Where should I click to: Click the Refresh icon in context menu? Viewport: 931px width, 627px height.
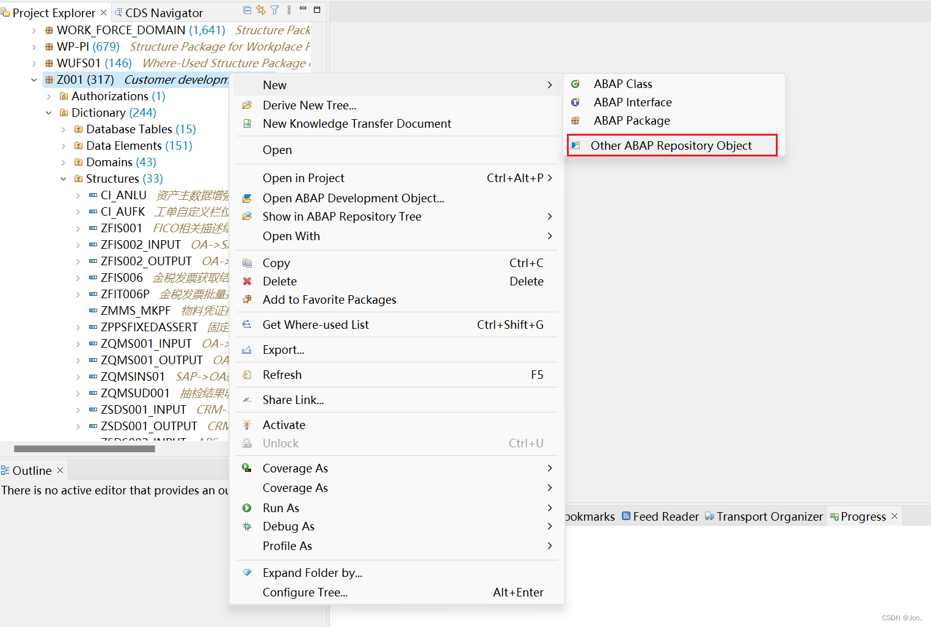pos(247,375)
